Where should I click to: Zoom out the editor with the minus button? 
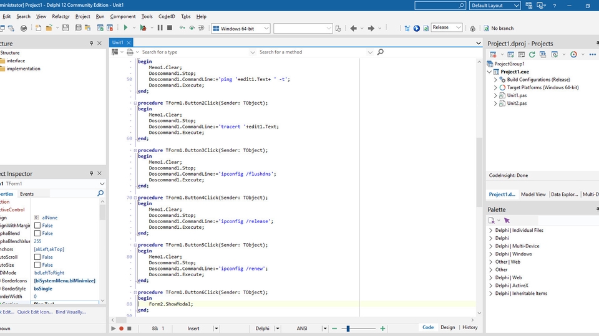334,329
